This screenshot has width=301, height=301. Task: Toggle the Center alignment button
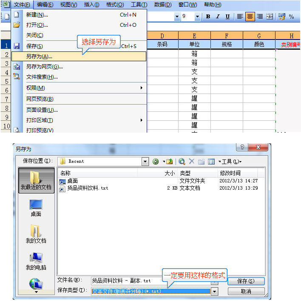[x=250, y=17]
